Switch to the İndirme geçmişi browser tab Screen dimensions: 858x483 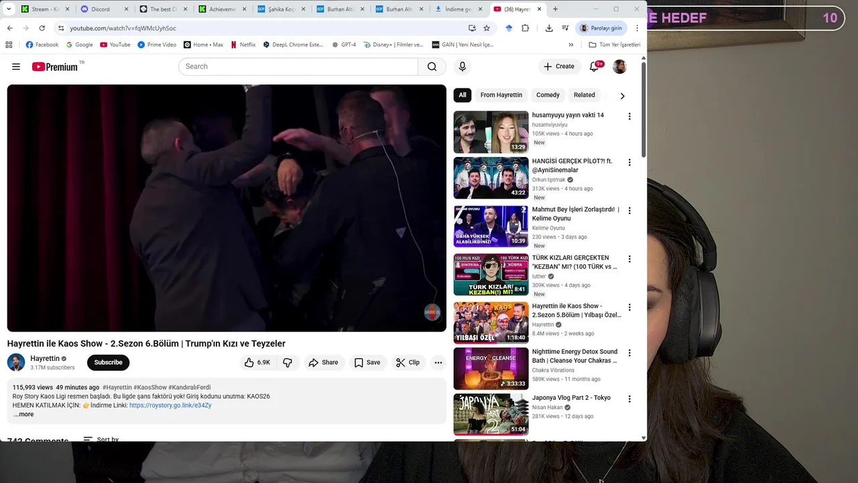(458, 9)
